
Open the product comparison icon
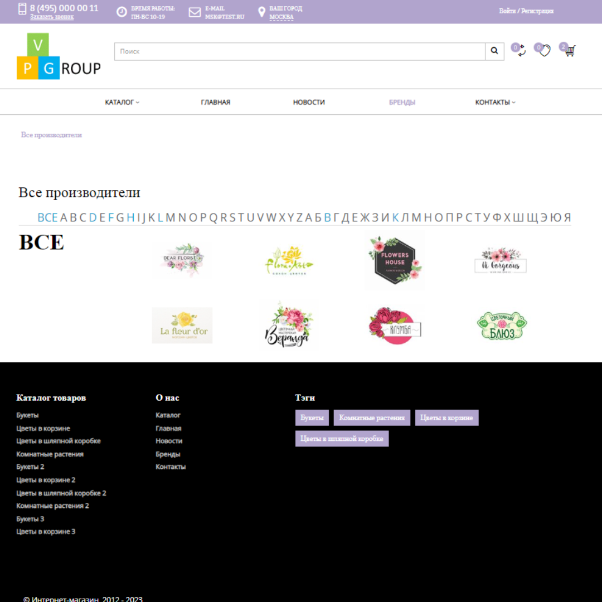[x=520, y=51]
